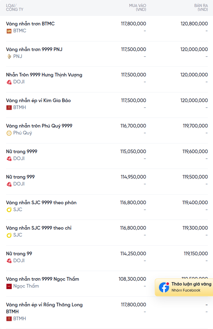213x329 pixels.
Task: Click the PNJ logo icon
Action: [9, 56]
